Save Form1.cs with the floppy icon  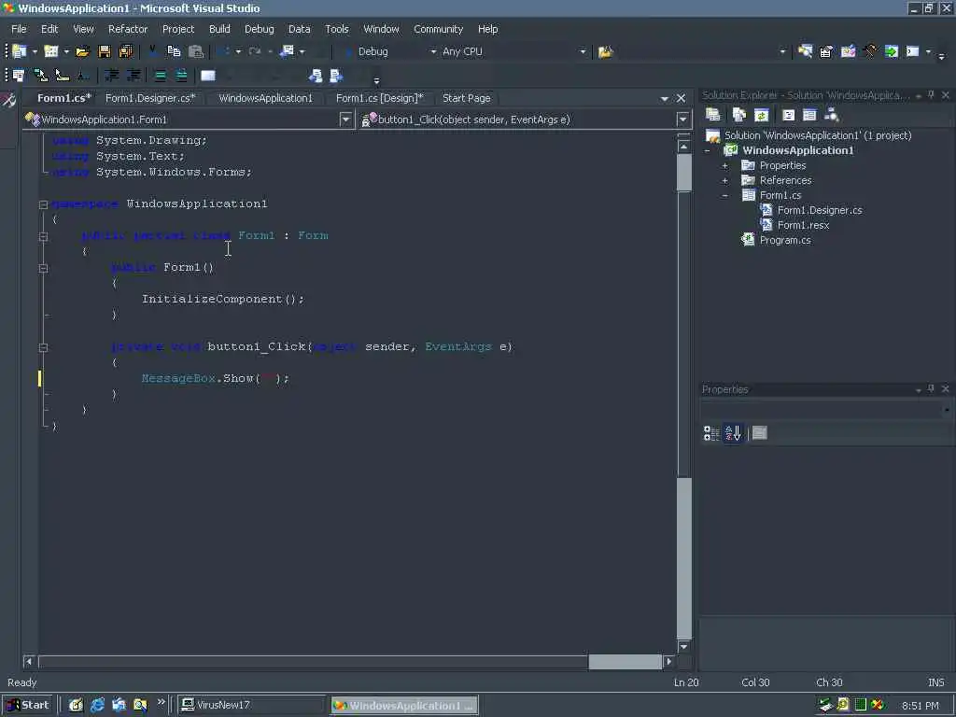[x=105, y=52]
